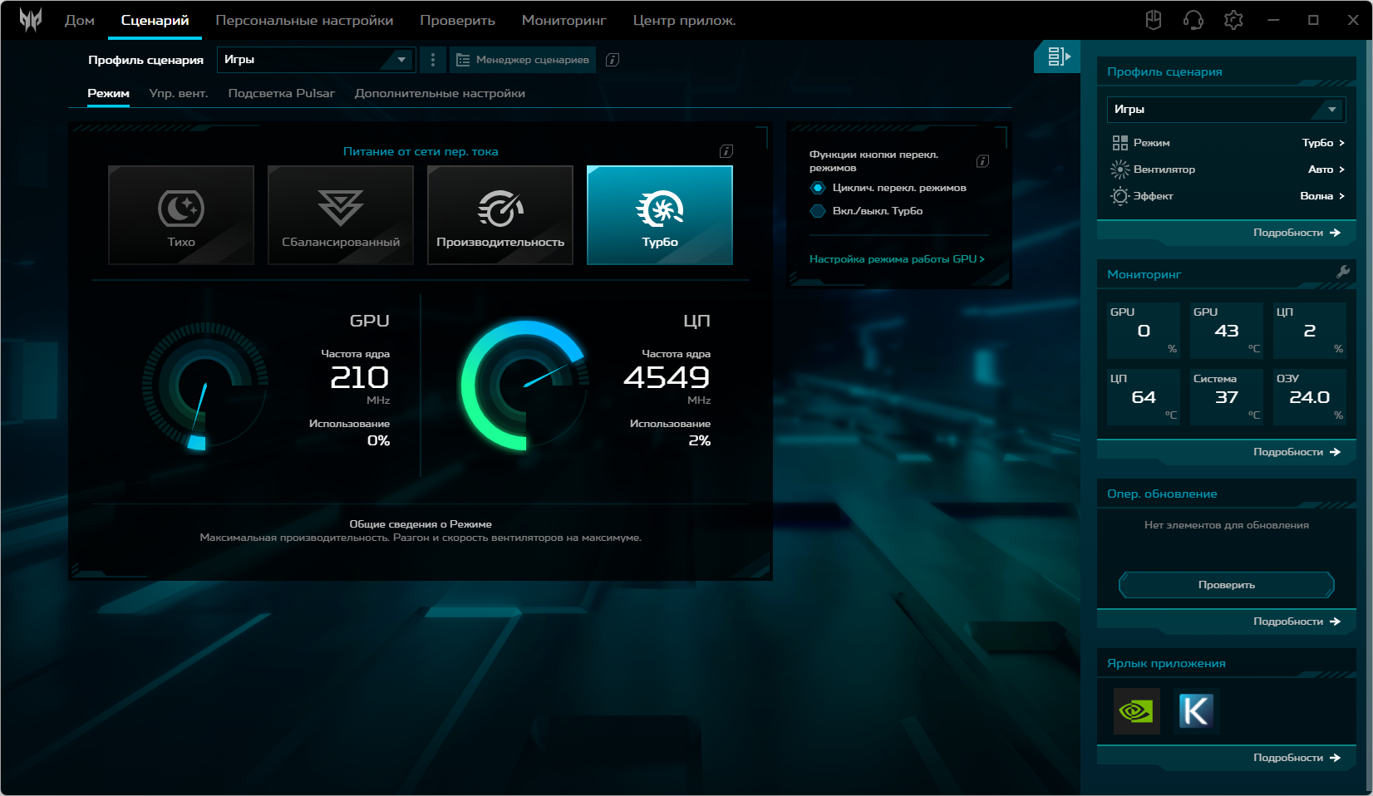Open the settings gear icon
Viewport: 1373px width, 796px height.
1233,20
